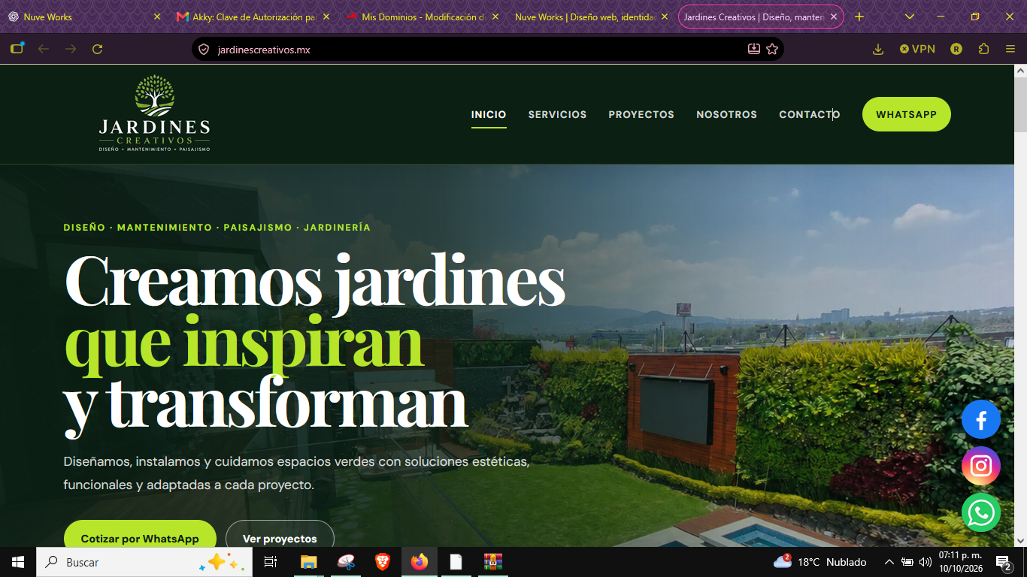Toggle the browser sidebar panel icon
The image size is (1027, 577).
tap(17, 49)
